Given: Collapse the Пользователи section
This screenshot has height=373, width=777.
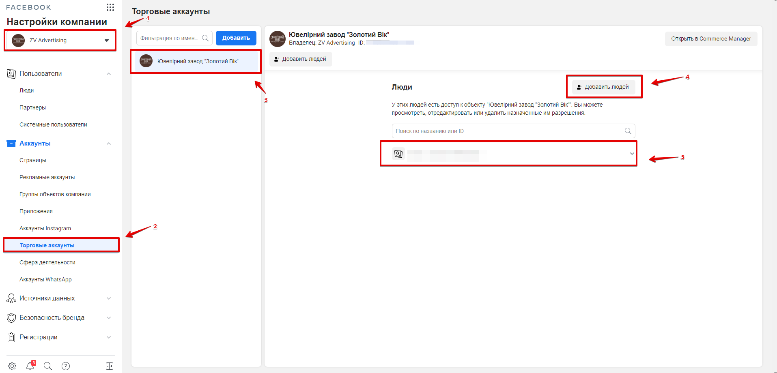Looking at the screenshot, I should tap(108, 74).
